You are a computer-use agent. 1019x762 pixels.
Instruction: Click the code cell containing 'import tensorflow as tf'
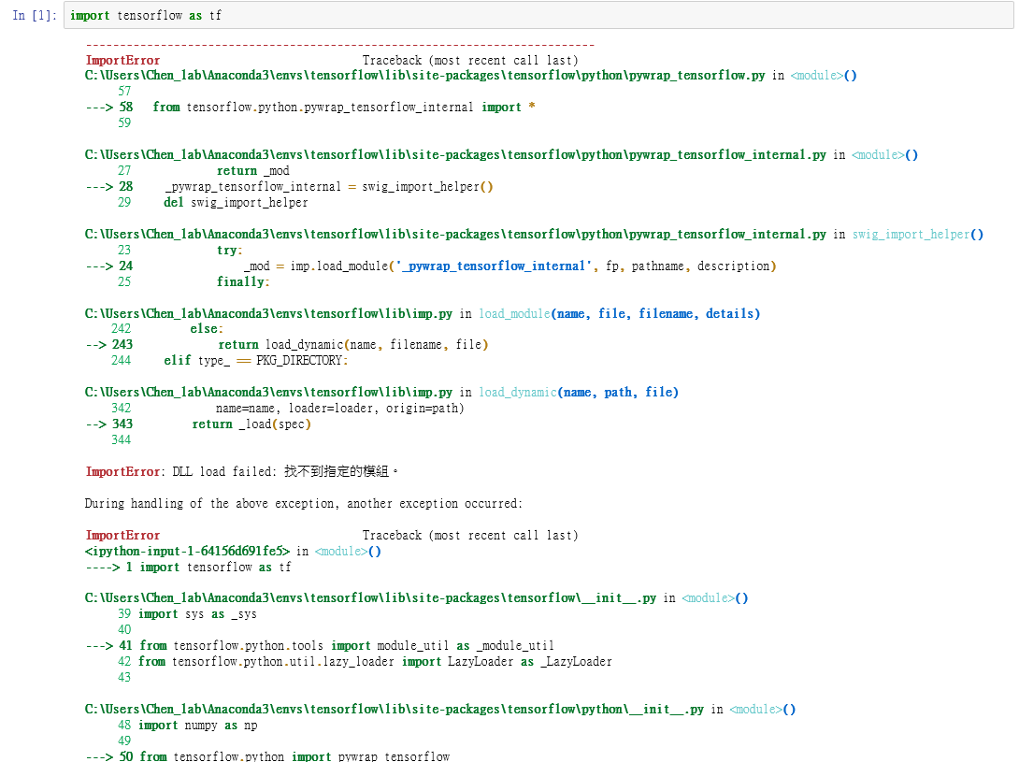point(538,15)
